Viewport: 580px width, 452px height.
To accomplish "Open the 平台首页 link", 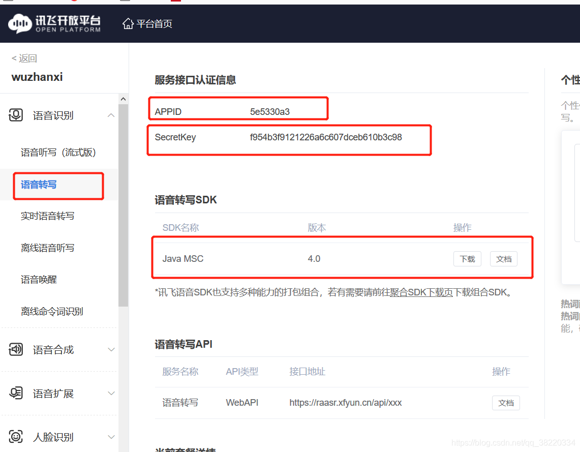I will coord(154,24).
